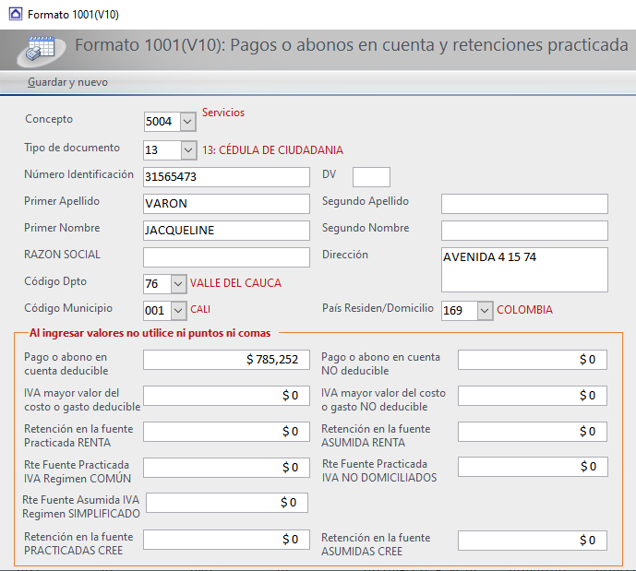Click the Segundo Apellido field
Image resolution: width=636 pixels, height=571 pixels.
point(524,204)
